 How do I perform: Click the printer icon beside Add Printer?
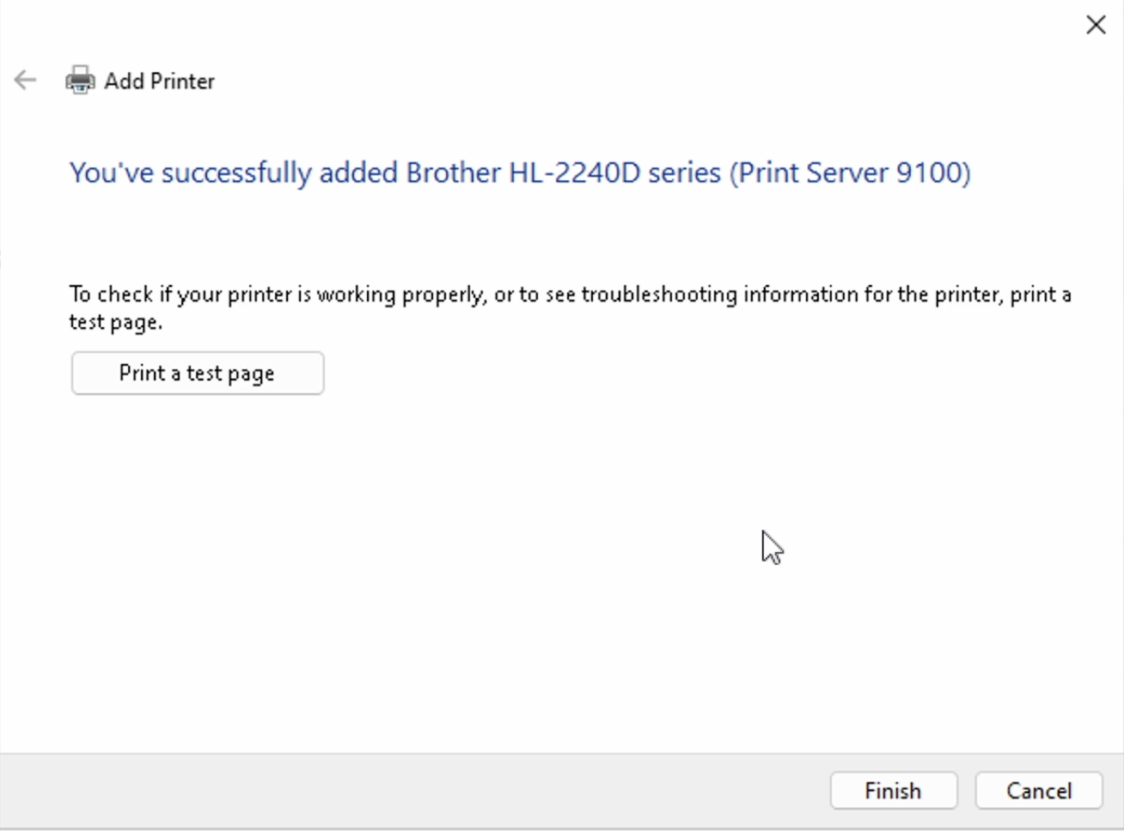[x=80, y=80]
